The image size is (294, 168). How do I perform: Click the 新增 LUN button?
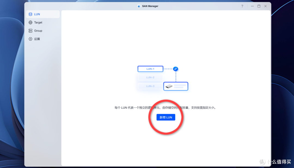click(166, 117)
